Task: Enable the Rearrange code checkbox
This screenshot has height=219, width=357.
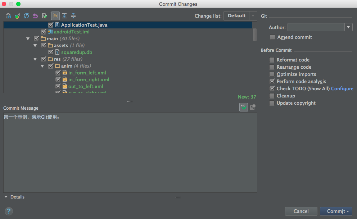Action: [x=272, y=67]
